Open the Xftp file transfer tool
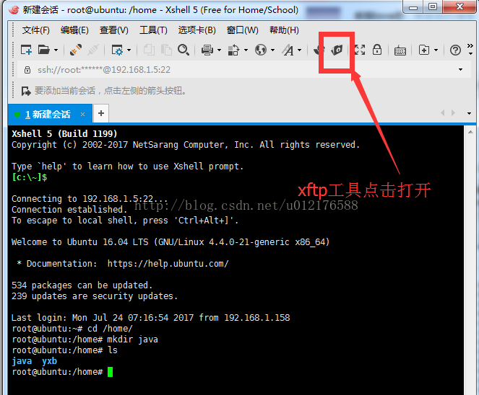This screenshot has width=479, height=395. coord(337,50)
